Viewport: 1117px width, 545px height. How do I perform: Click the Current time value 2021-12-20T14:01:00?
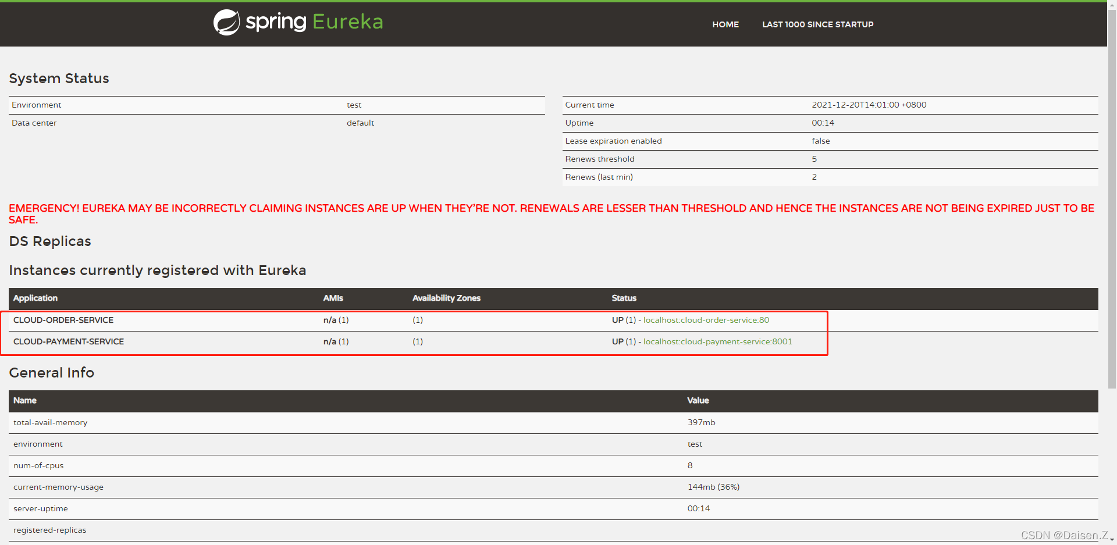[x=869, y=105]
